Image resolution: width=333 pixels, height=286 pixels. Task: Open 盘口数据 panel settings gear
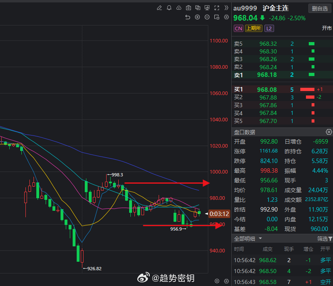click(x=328, y=132)
